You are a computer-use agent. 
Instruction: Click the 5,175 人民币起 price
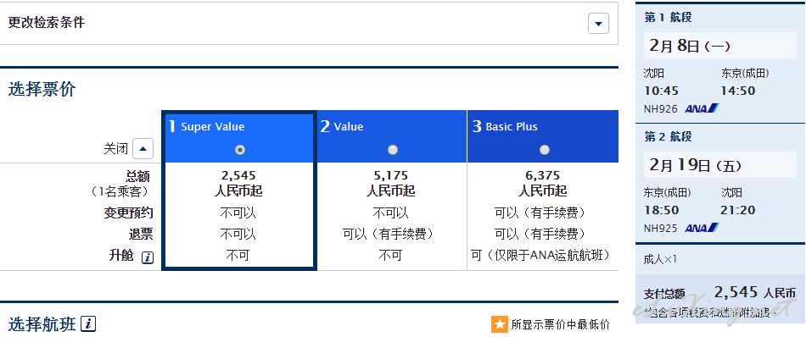pyautogui.click(x=390, y=184)
